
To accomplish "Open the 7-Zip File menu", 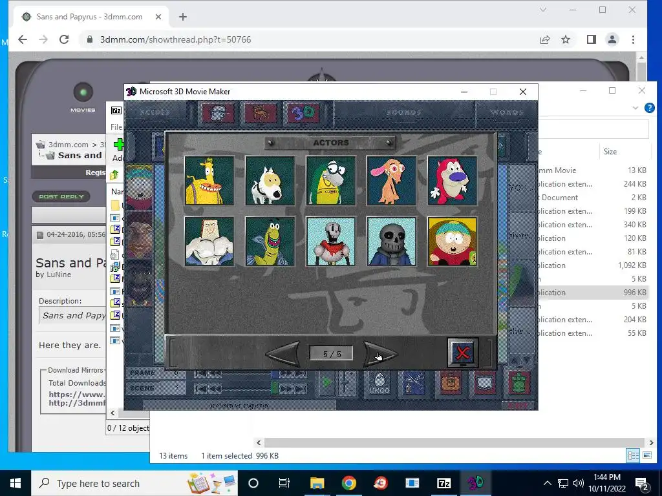I will (116, 127).
